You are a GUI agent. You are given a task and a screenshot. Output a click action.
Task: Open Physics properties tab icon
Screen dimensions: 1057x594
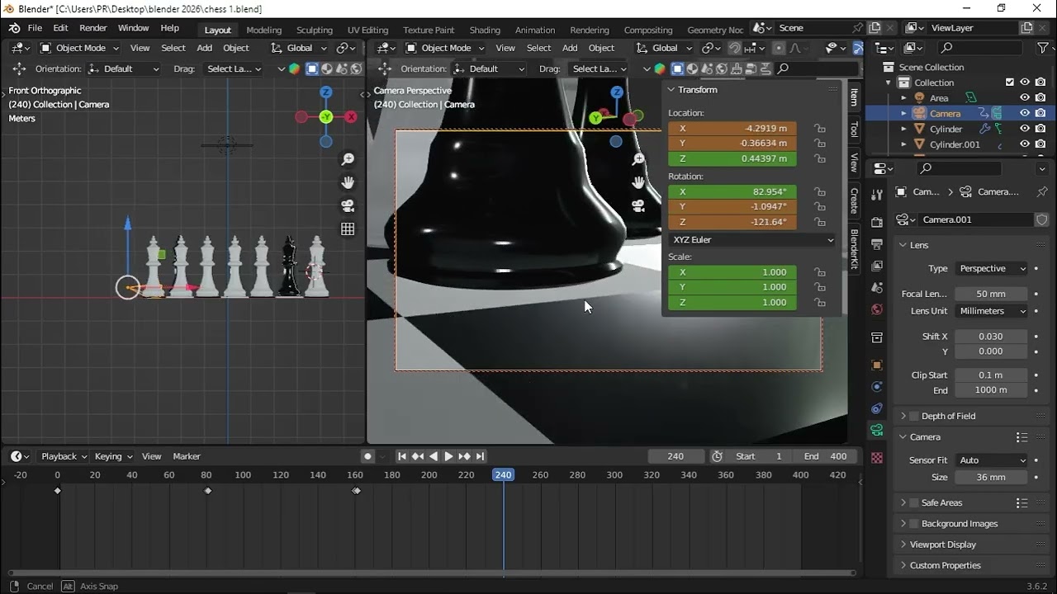pyautogui.click(x=877, y=386)
